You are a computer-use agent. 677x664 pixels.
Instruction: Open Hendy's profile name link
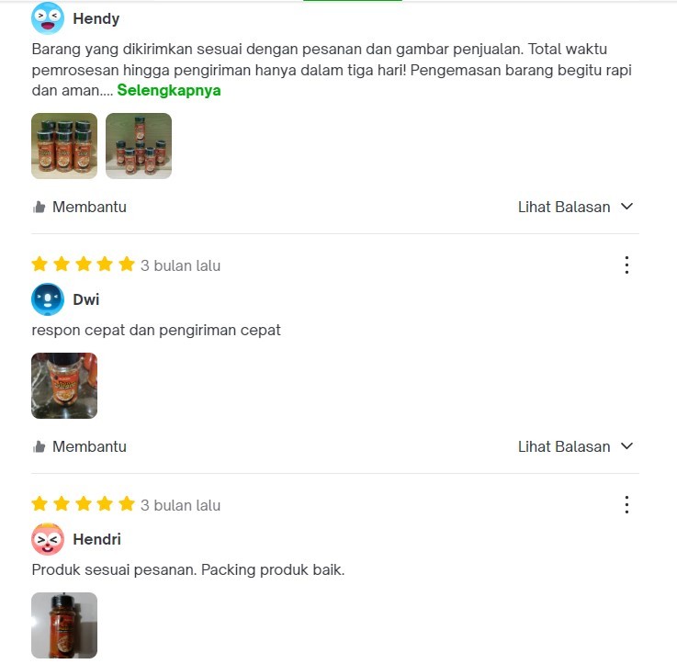pos(96,18)
